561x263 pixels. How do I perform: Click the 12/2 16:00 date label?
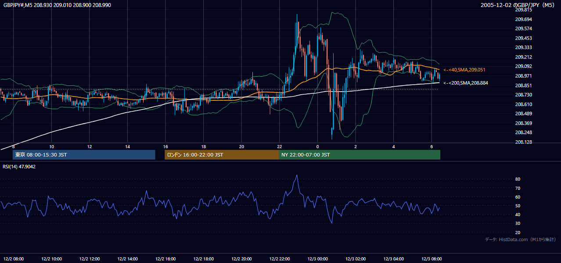pos(165,259)
